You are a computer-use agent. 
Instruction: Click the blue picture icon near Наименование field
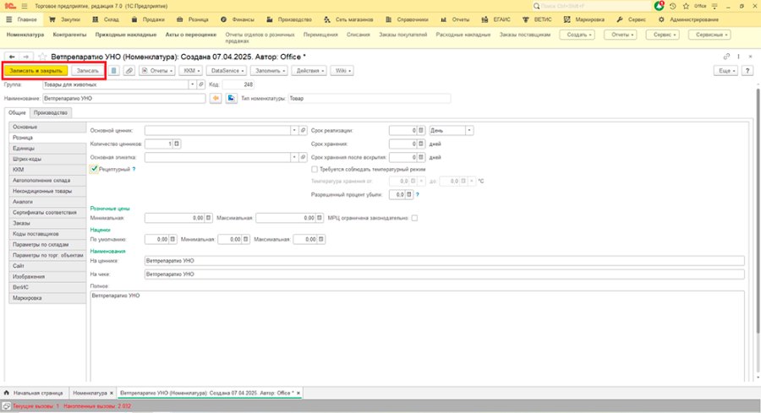point(231,99)
